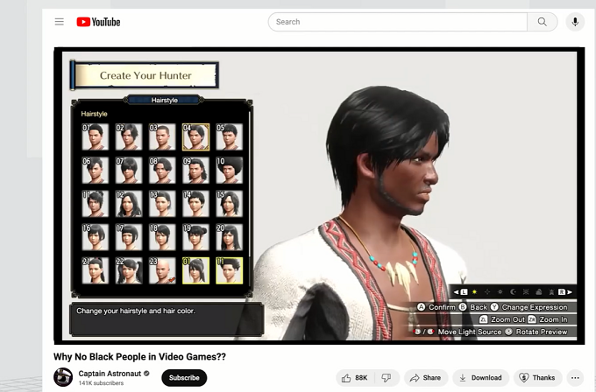Select hairstyle thumbnail 19 with bun
The width and height of the screenshot is (596, 392).
click(195, 237)
